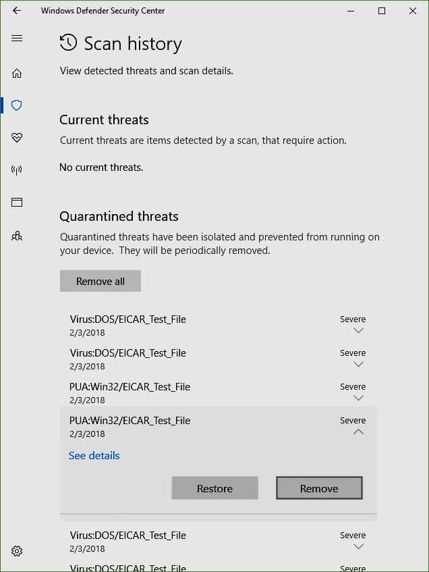Expand first PUA:Win32/EICAR_Test_File chevron
Screen dimensions: 429x572
coord(358,398)
